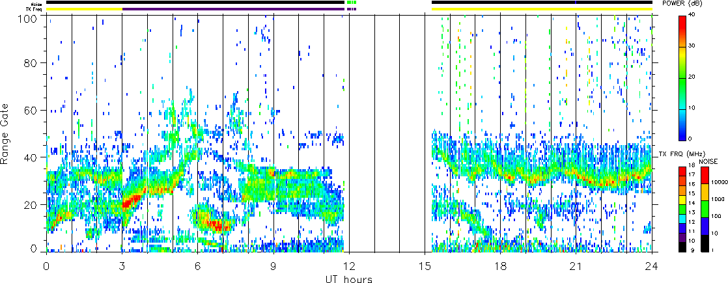
Task: Click the yellow TX Freq bar after hour 15
Action: pyautogui.click(x=542, y=9)
